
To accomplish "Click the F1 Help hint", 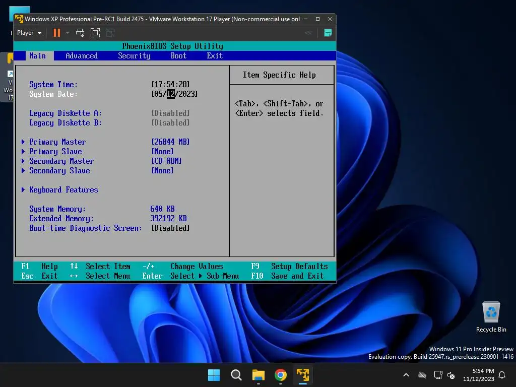I will click(39, 266).
